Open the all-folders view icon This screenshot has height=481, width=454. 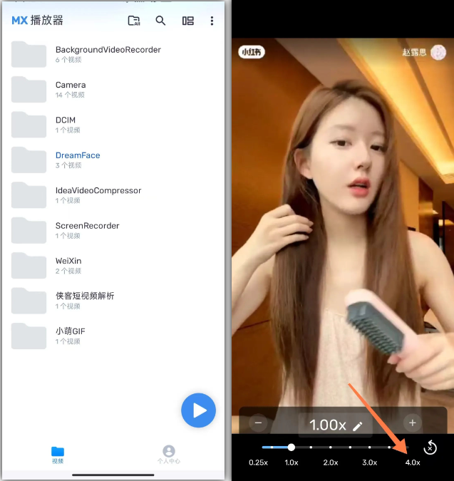point(134,21)
